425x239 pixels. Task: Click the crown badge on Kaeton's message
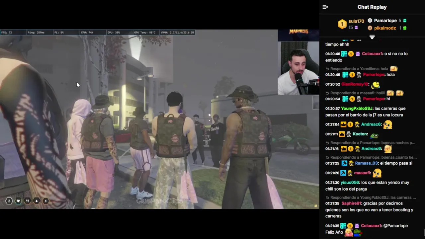pyautogui.click(x=342, y=134)
